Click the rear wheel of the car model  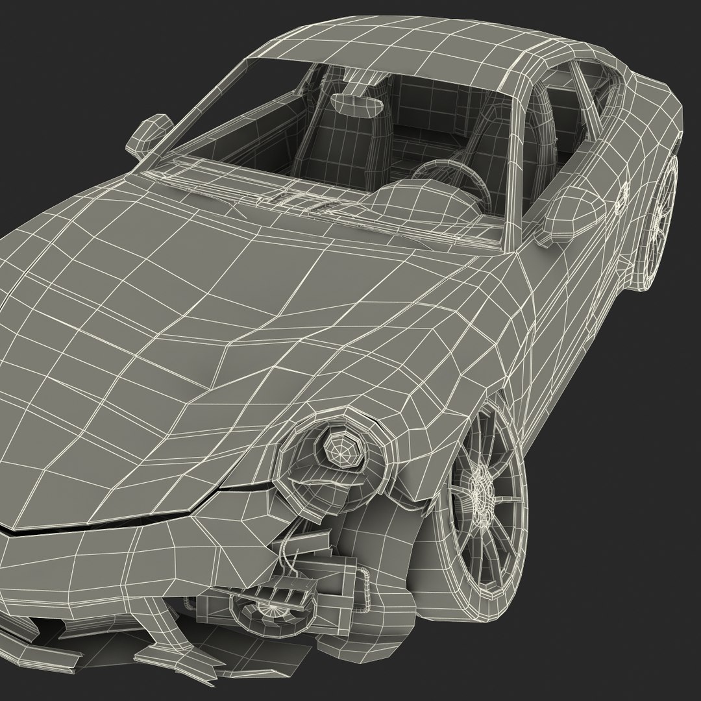(x=658, y=222)
